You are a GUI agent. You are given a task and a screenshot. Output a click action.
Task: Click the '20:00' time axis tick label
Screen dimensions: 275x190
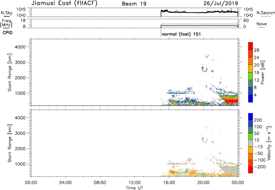pos(203,183)
